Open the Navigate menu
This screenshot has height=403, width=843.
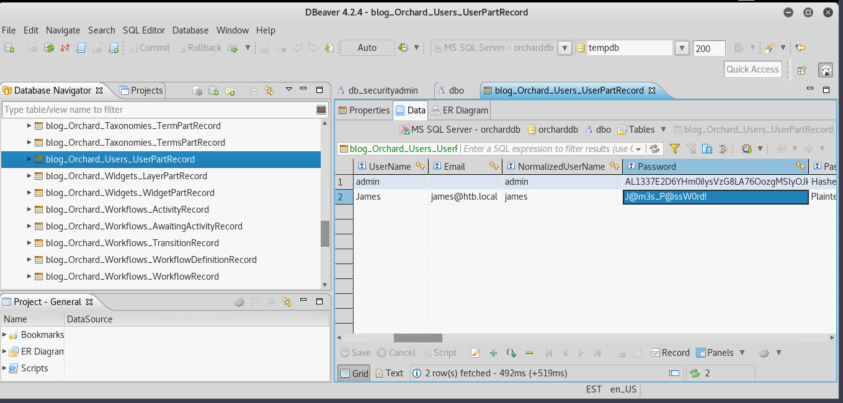pos(63,30)
